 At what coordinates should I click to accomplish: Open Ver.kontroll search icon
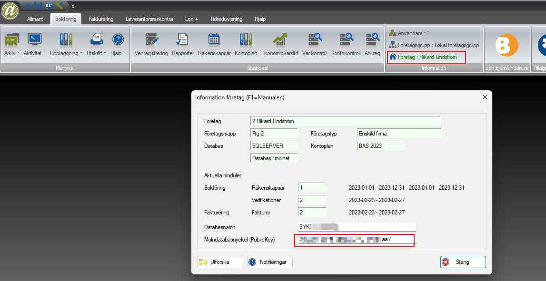coord(315,44)
